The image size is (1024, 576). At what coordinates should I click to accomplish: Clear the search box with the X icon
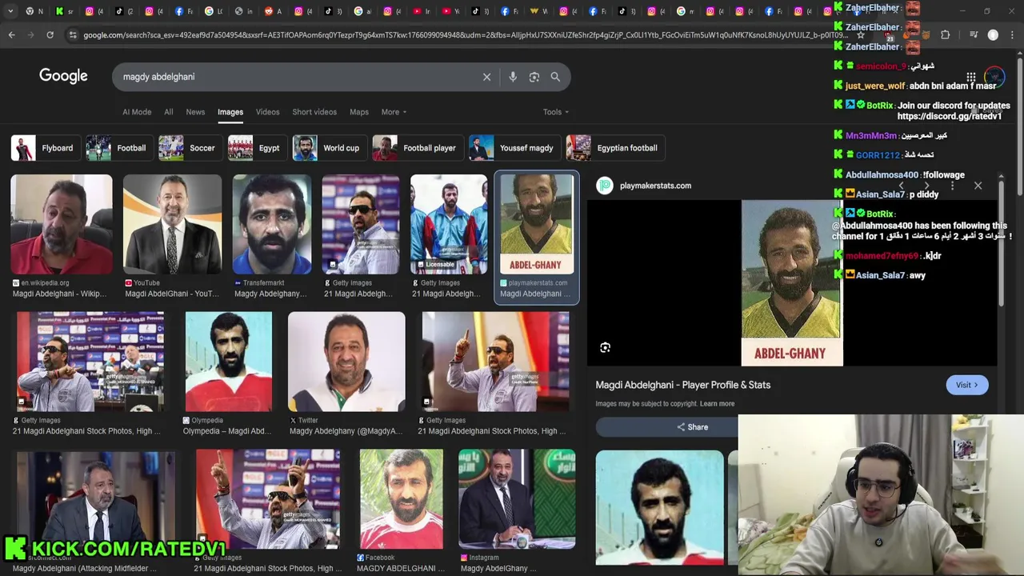486,77
